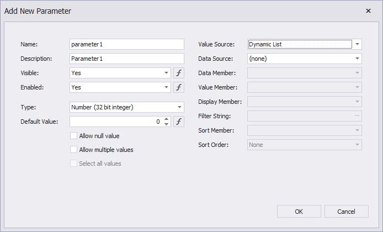Increase Default Value with up spinner arrow
The image size is (383, 232).
click(167, 119)
